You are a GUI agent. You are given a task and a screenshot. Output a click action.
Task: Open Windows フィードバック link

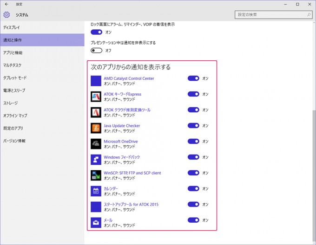(x=122, y=157)
